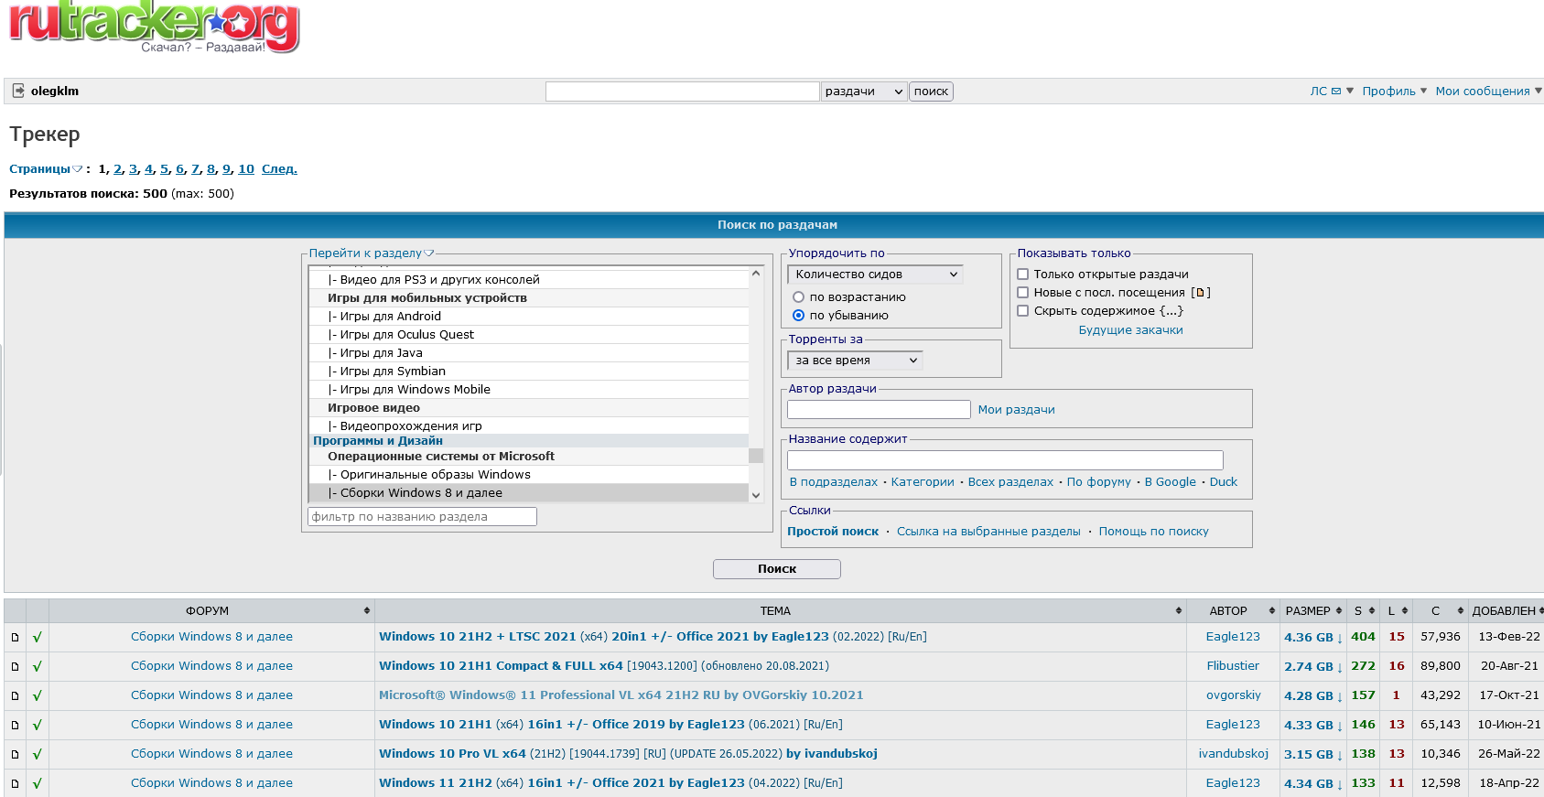This screenshot has height=797, width=1544.
Task: Click the document icon in the Windows 11 21H2 16in1 row
Action: click(x=15, y=783)
